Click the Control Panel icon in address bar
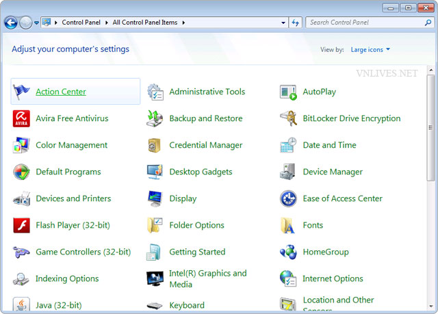The width and height of the screenshot is (438, 314). (x=47, y=22)
